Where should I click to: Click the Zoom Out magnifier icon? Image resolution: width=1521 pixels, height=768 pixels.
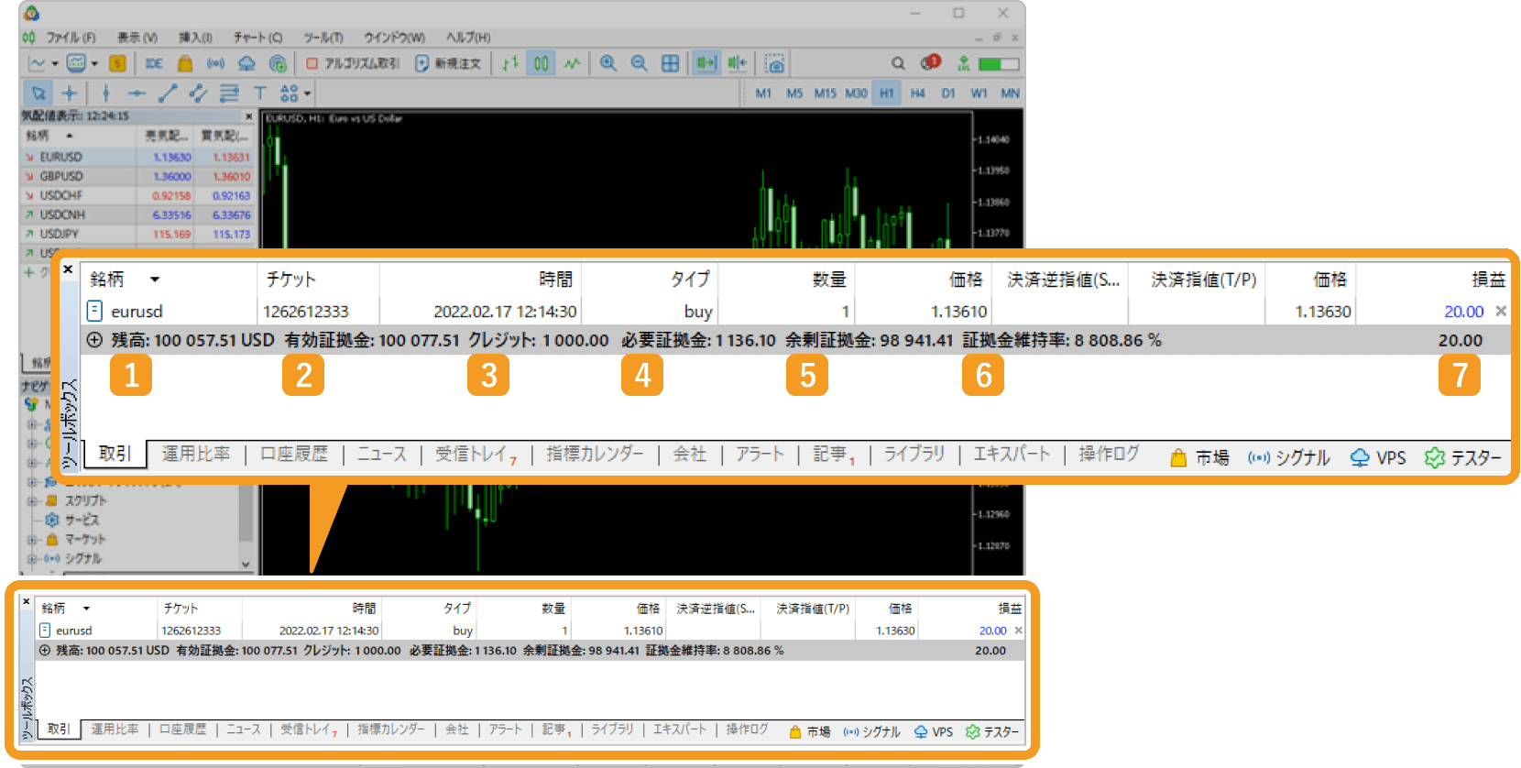(639, 63)
